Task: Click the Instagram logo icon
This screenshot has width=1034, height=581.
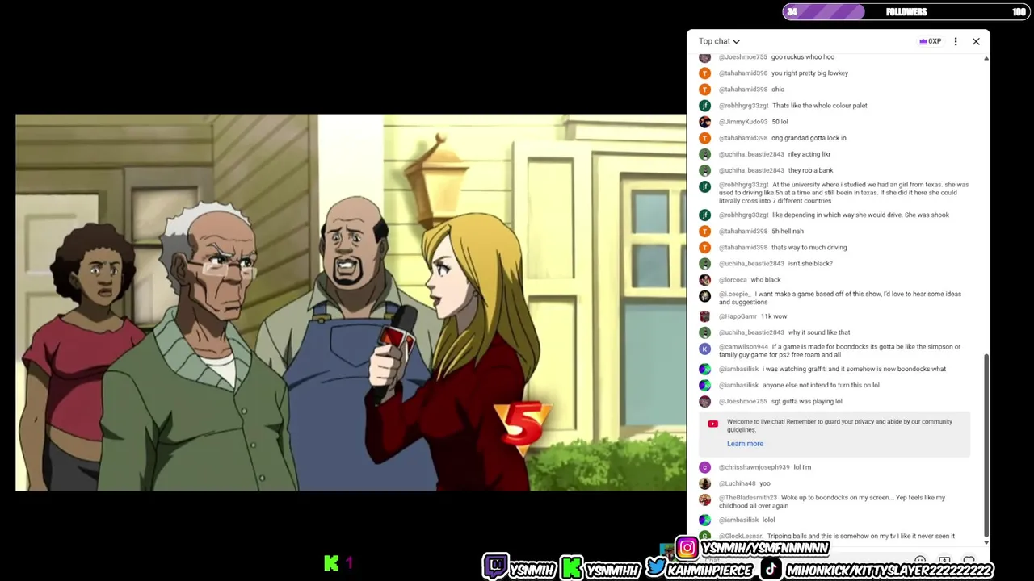Action: coord(687,549)
